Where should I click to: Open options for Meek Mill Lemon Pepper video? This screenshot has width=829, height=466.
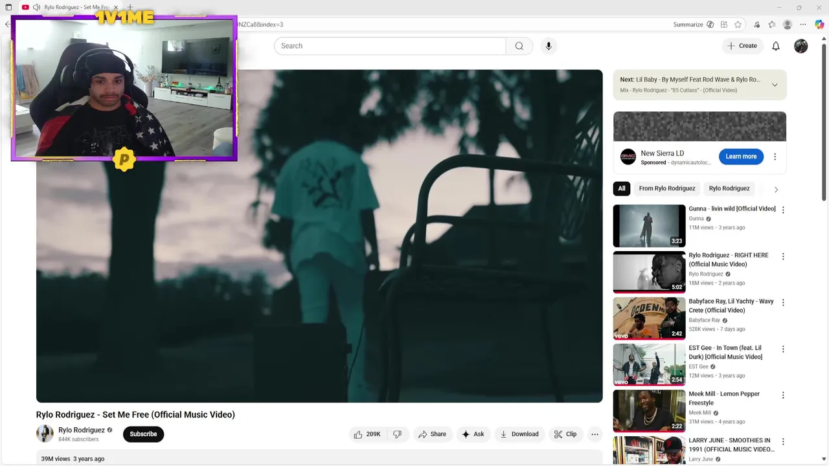[783, 395]
